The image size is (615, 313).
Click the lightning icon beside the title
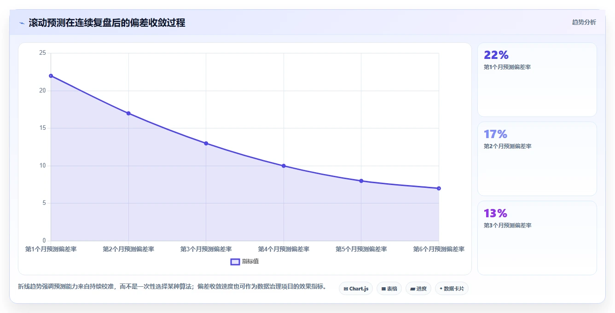coord(22,23)
